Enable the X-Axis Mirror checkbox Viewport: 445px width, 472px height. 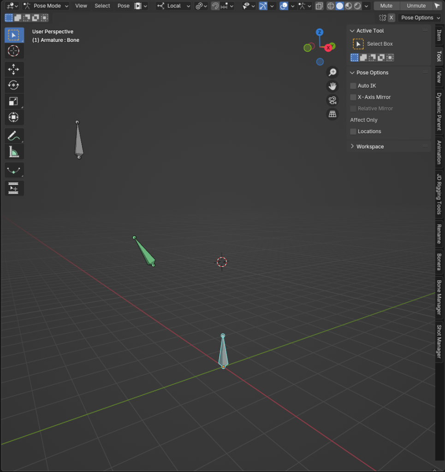(353, 97)
